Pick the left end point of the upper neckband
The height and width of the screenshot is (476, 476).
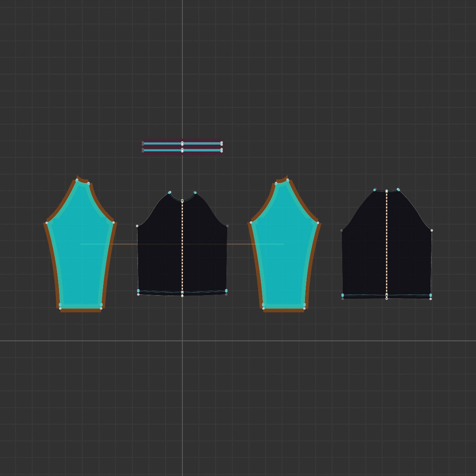click(143, 143)
